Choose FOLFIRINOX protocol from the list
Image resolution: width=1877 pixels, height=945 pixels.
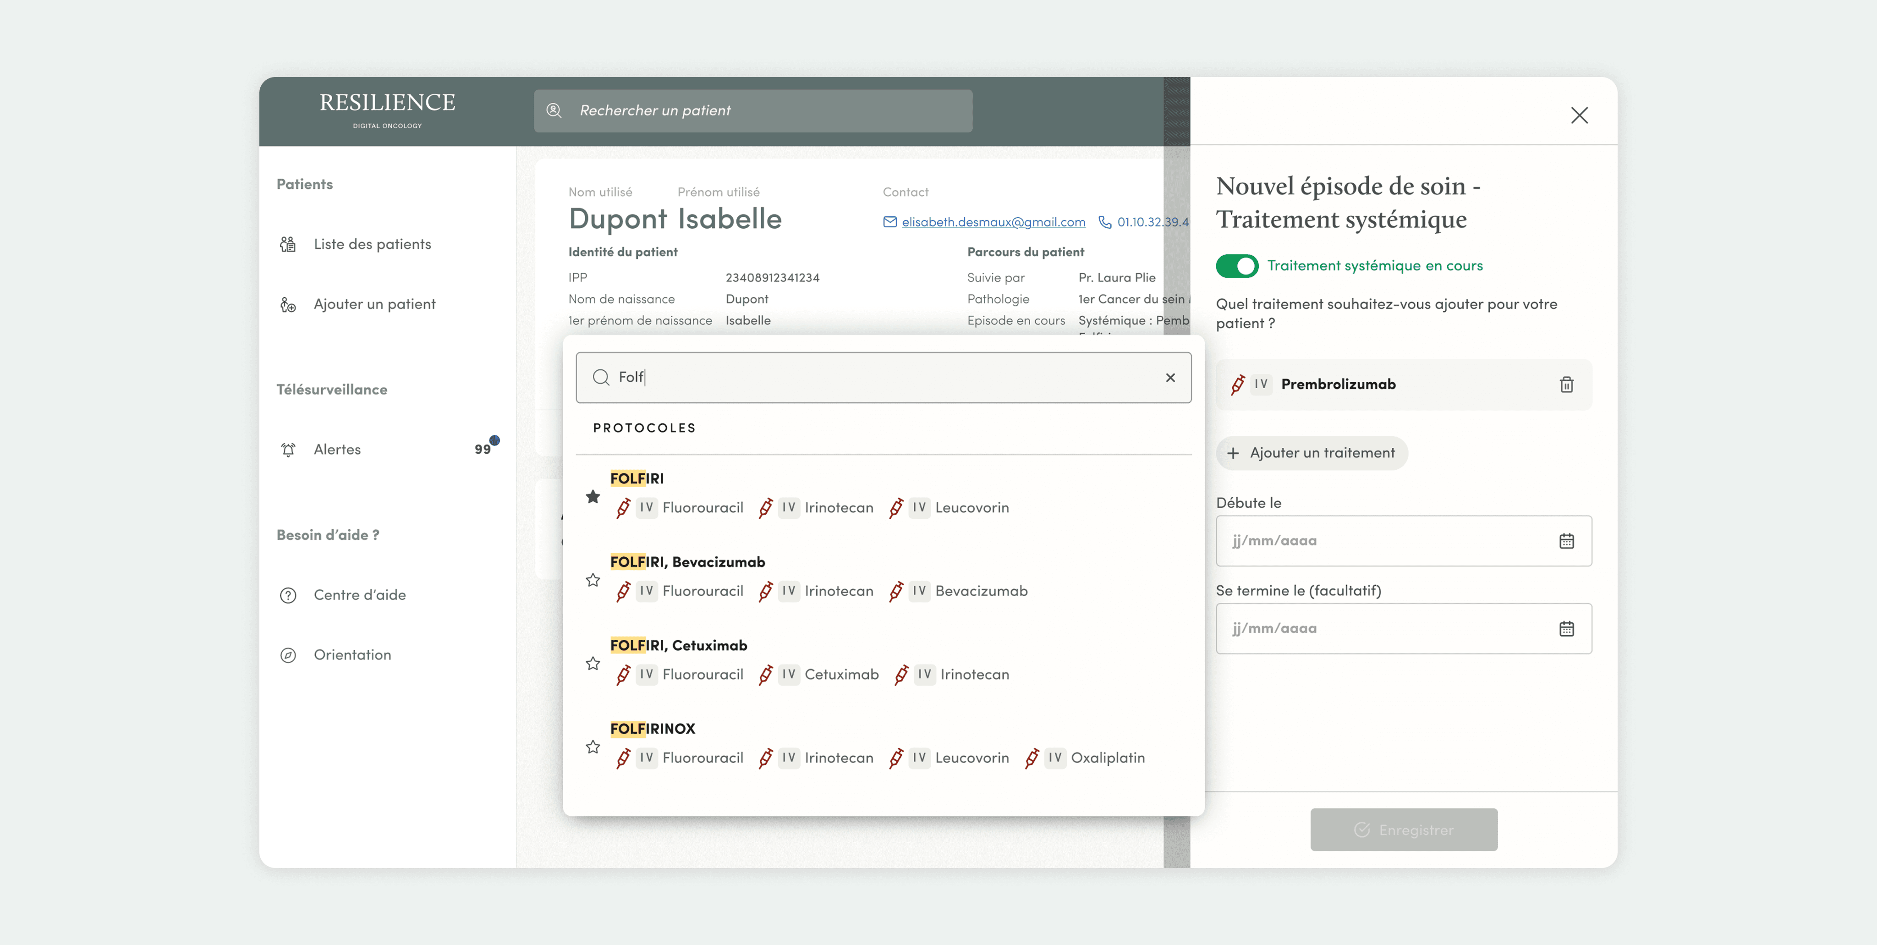click(652, 729)
